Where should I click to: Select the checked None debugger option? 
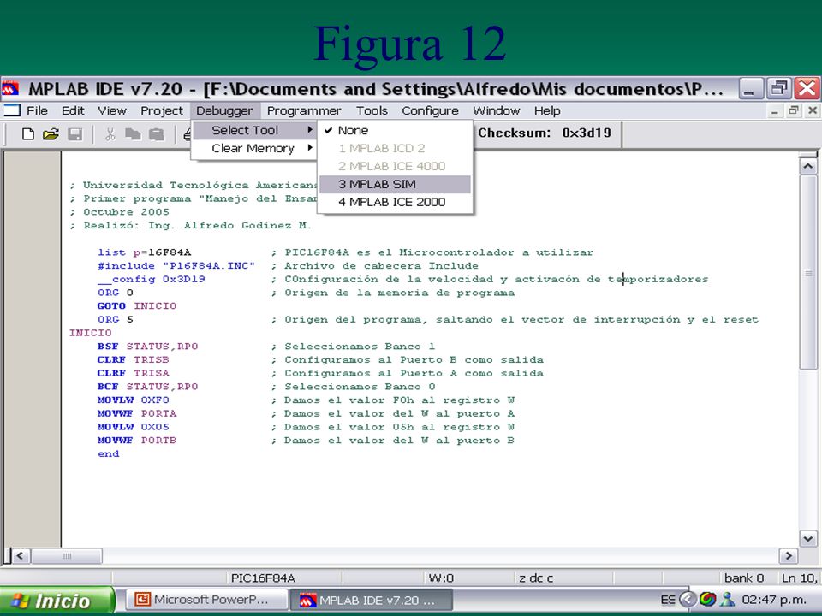click(x=395, y=130)
